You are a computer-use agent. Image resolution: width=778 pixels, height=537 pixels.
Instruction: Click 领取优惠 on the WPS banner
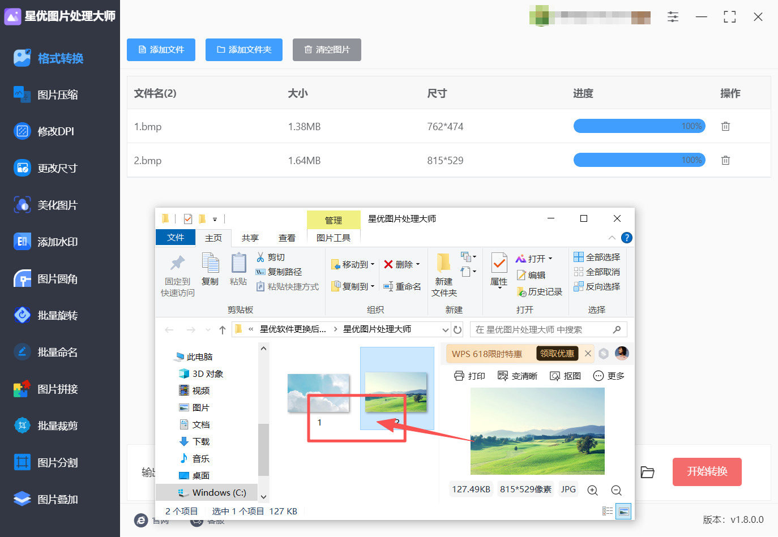coord(557,354)
